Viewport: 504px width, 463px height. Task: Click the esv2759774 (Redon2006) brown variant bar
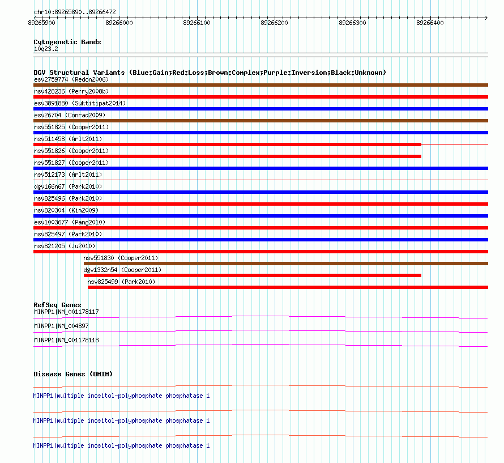[260, 85]
